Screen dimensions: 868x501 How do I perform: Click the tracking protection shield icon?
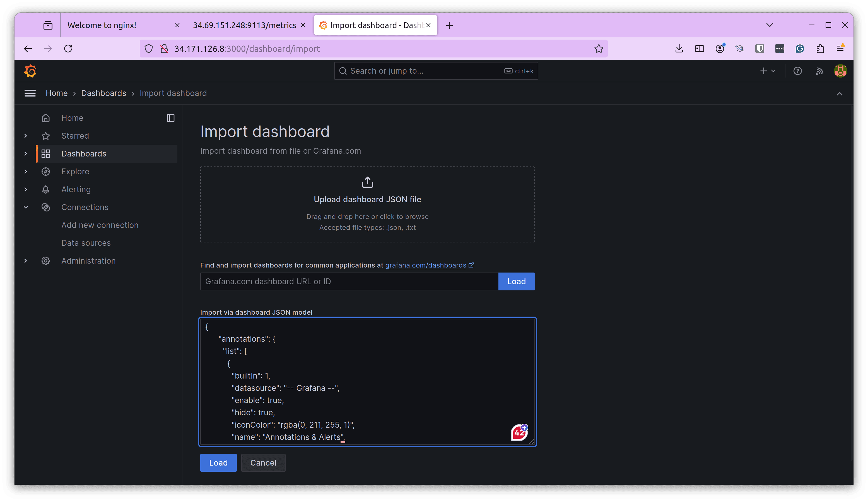point(149,49)
